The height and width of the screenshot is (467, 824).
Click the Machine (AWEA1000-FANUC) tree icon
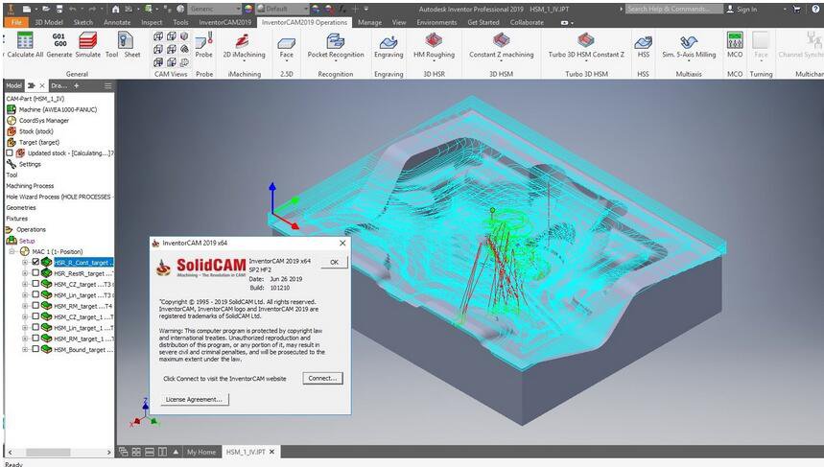pyautogui.click(x=12, y=109)
